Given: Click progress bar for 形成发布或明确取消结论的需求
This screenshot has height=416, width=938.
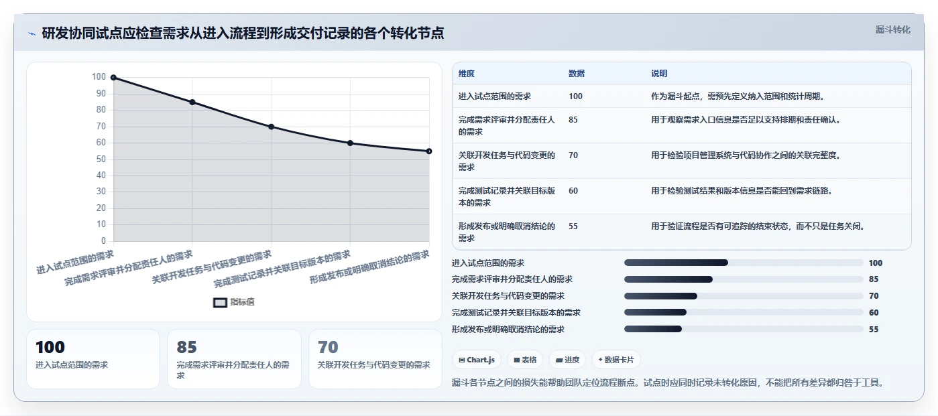Looking at the screenshot, I should [x=744, y=330].
